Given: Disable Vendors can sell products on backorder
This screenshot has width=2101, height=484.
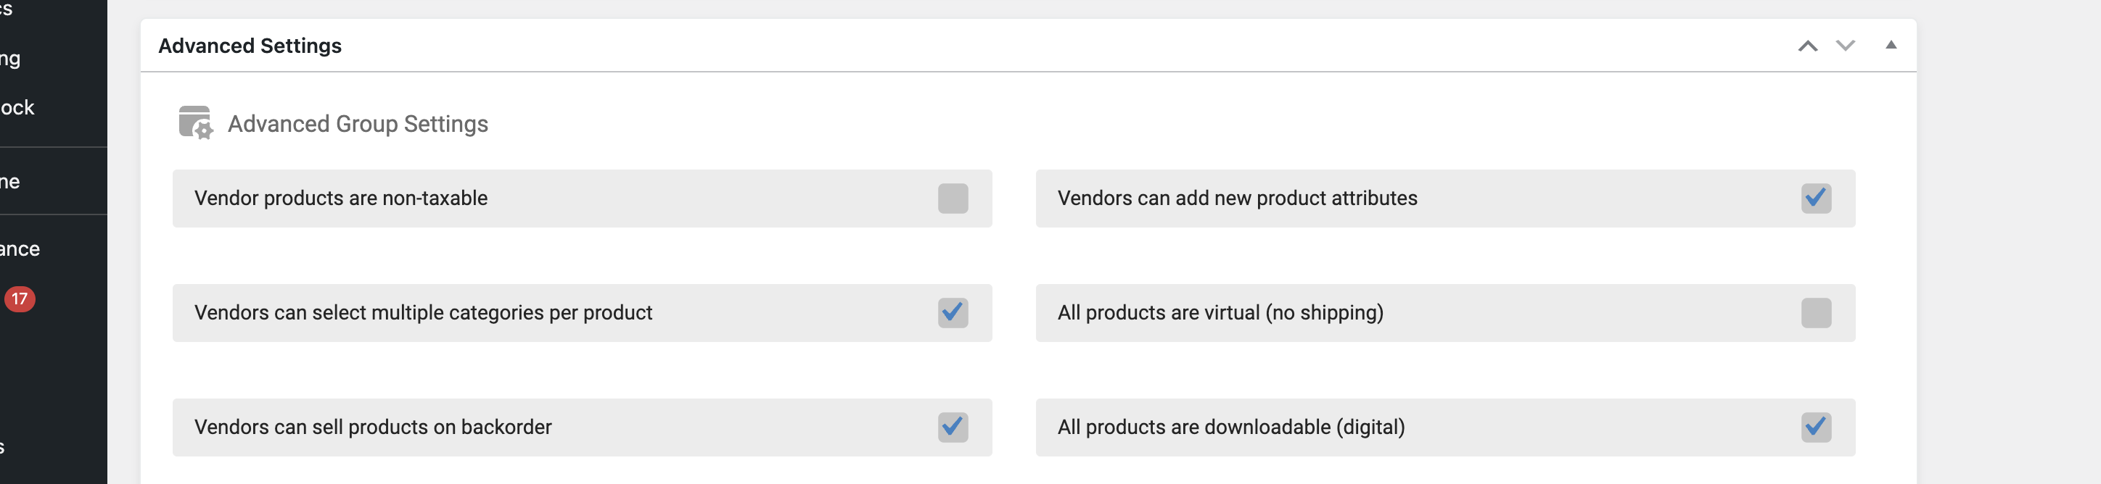Looking at the screenshot, I should (x=953, y=427).
